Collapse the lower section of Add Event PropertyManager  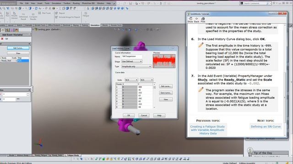[29, 90]
